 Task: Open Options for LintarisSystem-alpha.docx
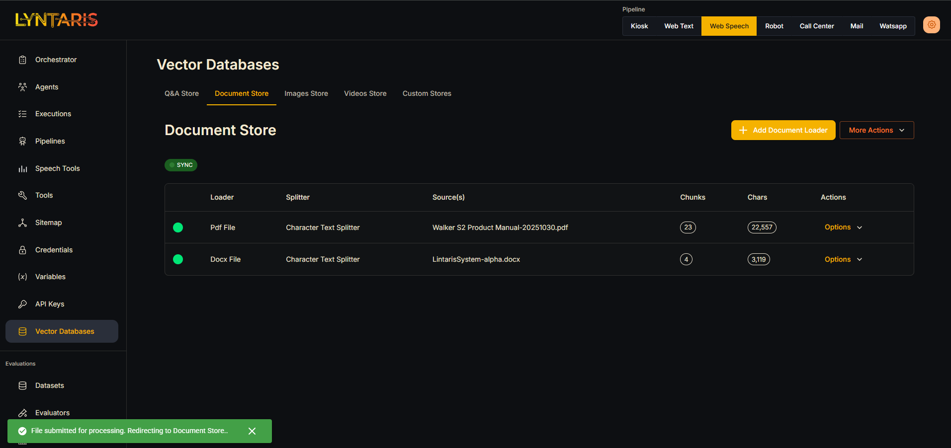[843, 259]
